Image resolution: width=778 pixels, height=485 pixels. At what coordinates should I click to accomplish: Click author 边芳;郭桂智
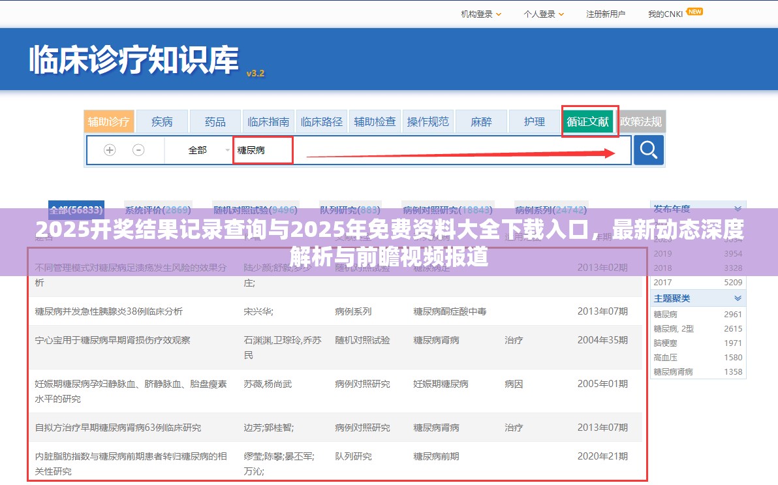click(x=268, y=428)
